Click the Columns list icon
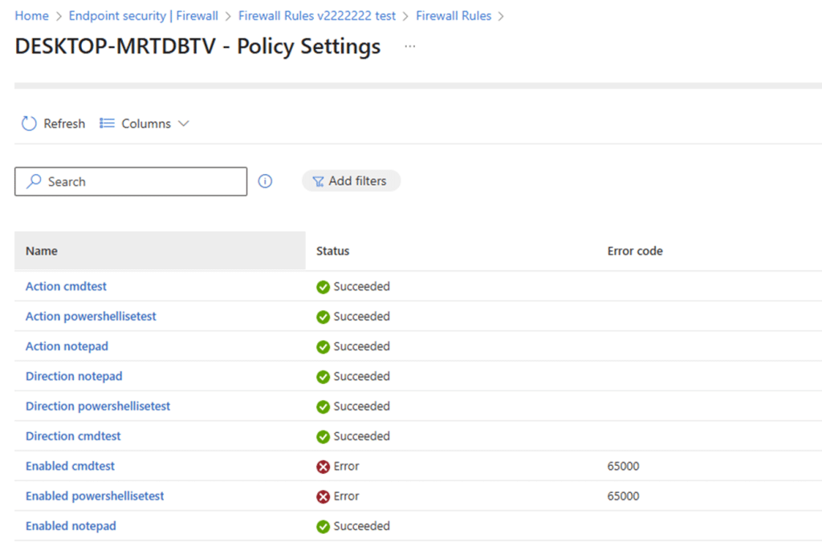This screenshot has height=550, width=822. coord(107,123)
